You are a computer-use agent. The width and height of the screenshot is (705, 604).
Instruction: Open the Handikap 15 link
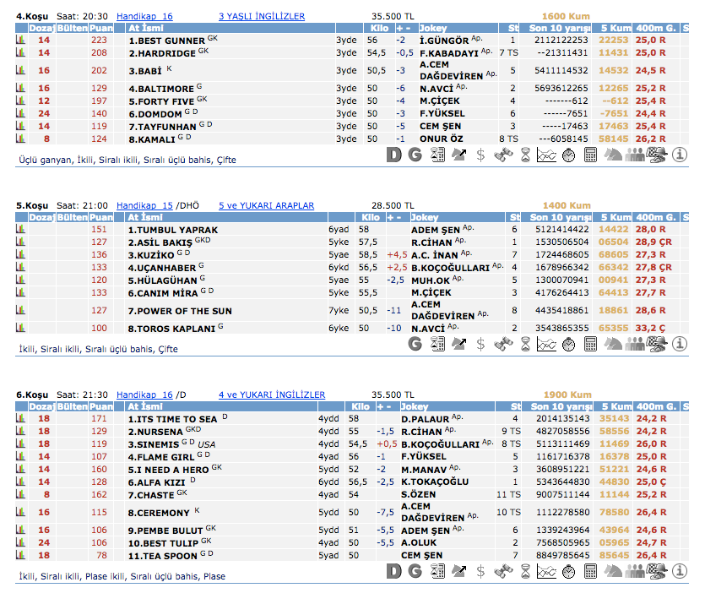144,205
